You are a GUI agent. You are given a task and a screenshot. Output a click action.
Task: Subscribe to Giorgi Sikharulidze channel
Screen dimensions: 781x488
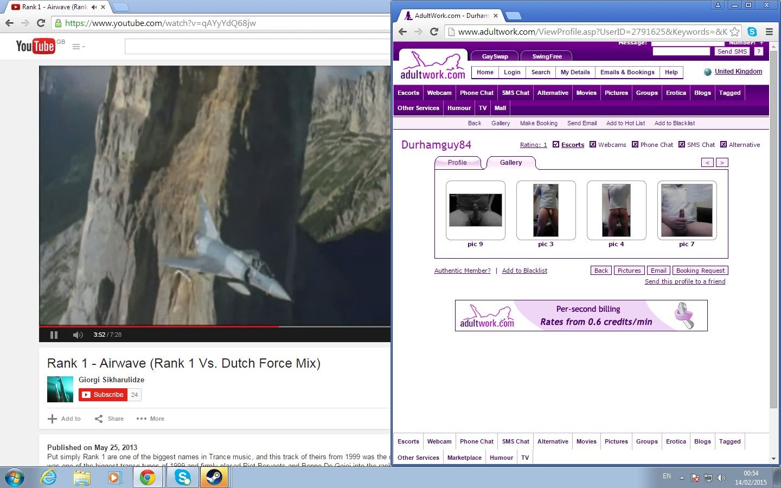103,395
